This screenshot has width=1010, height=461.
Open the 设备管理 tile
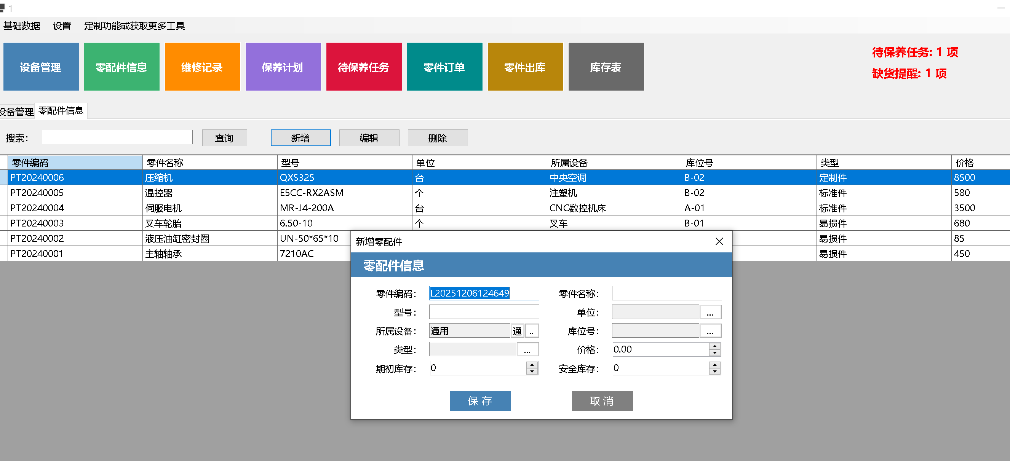tap(41, 67)
